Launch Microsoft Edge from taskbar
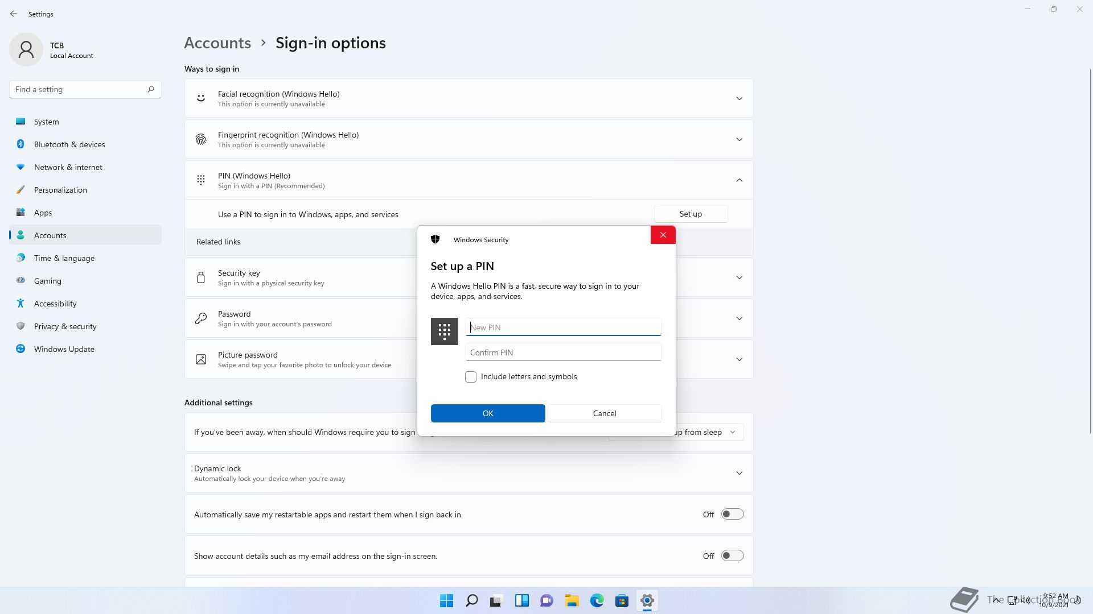 597,600
